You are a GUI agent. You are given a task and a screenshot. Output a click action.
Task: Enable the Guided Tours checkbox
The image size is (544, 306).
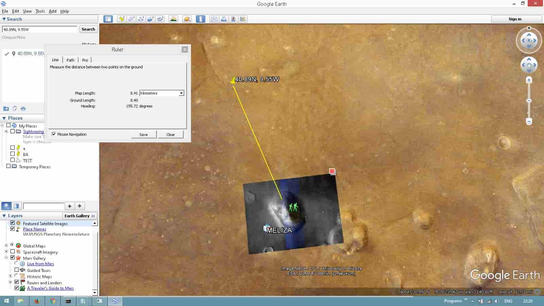click(17, 270)
